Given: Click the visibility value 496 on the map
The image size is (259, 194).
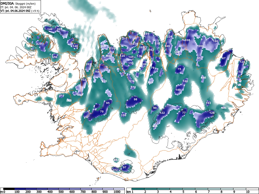Looking at the screenshot, I should click(224, 108).
